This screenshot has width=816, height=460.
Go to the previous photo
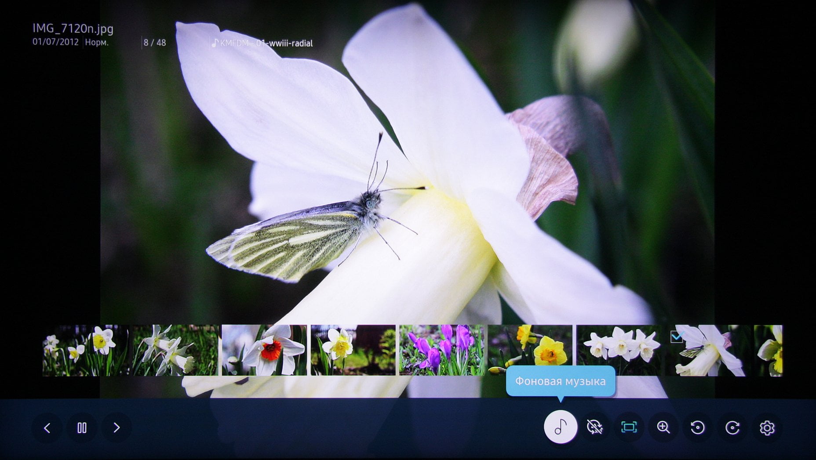coord(47,427)
